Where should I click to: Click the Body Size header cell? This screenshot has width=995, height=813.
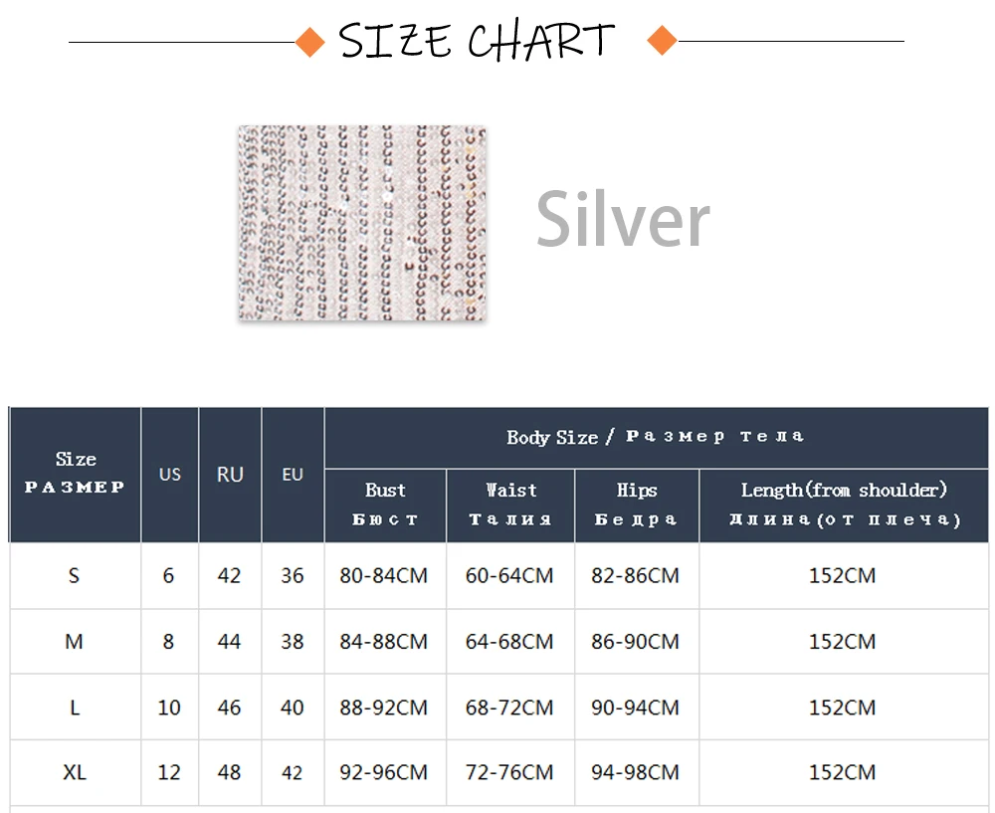[x=656, y=437]
